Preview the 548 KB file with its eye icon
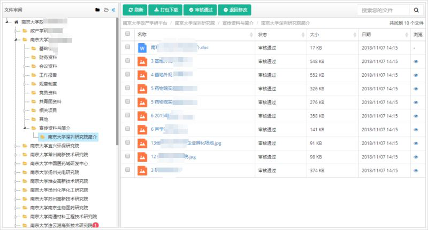Viewport: 428px width, 230px height. click(x=416, y=61)
